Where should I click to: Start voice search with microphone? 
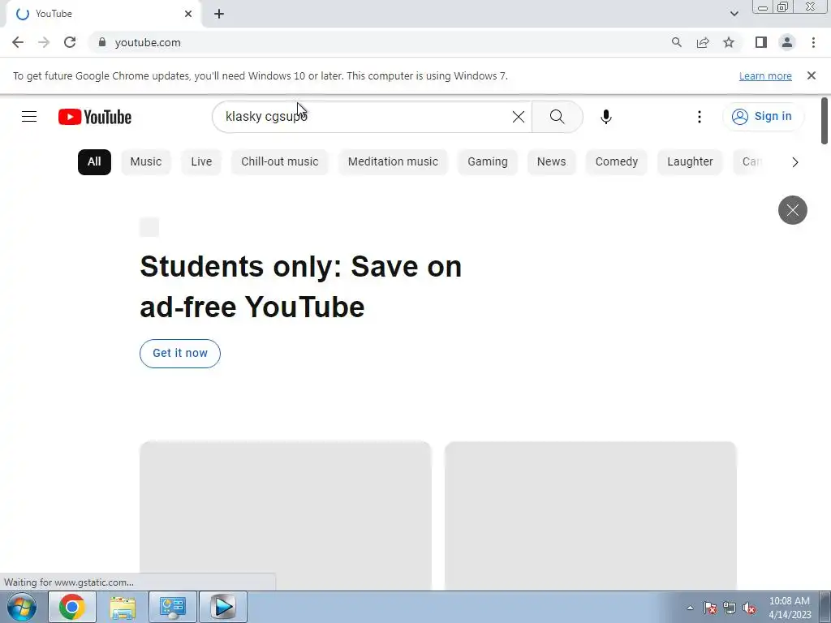605,117
